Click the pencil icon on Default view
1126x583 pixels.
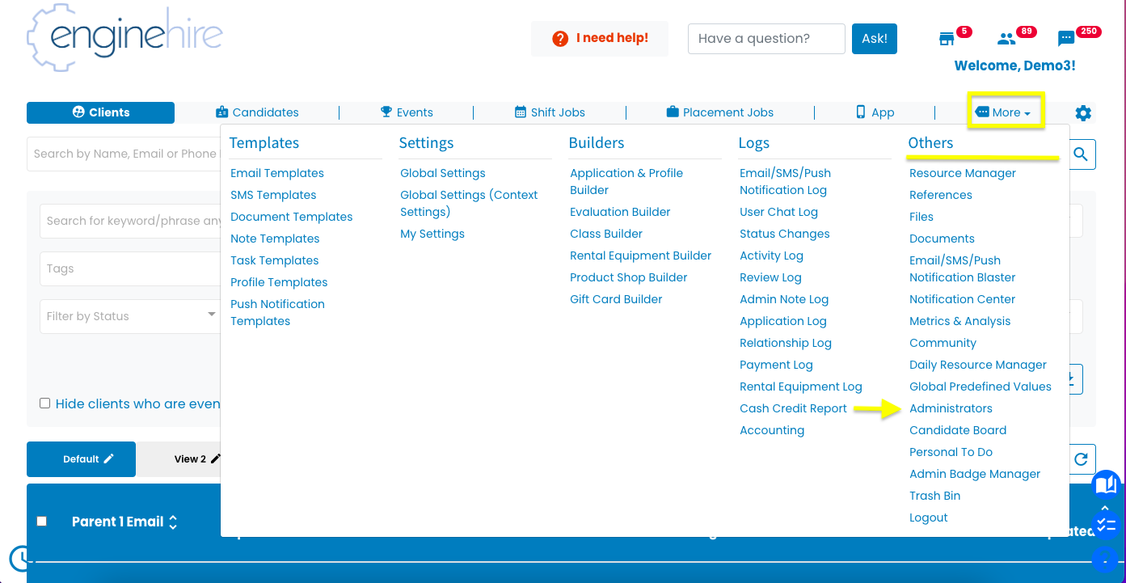109,458
